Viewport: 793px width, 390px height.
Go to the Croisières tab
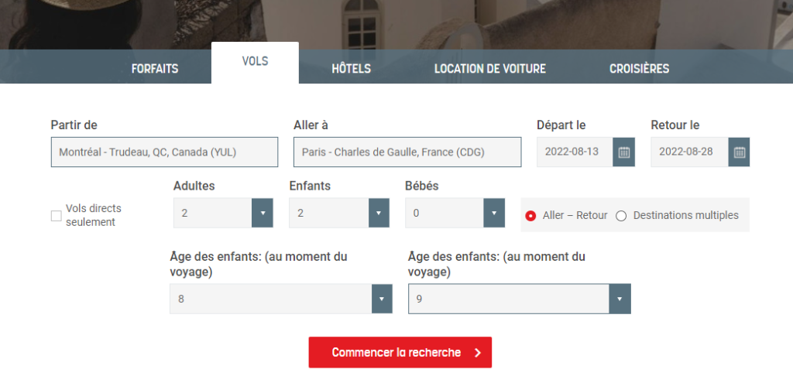(639, 69)
